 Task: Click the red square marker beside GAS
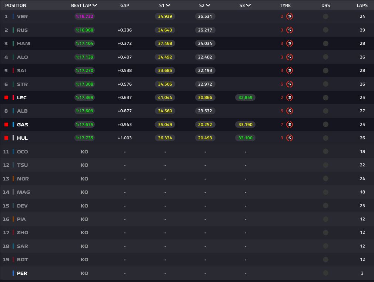6,125
